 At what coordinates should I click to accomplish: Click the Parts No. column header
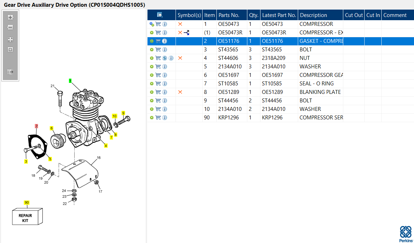point(232,15)
